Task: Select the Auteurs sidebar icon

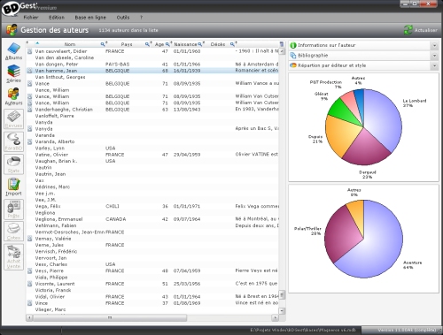Action: tap(13, 96)
